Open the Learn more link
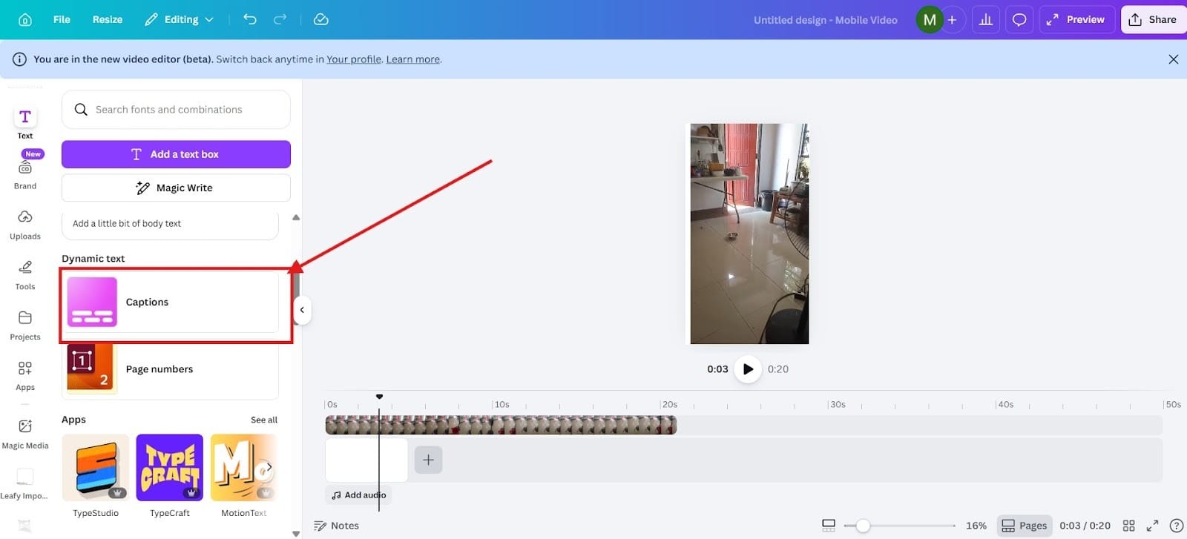The height and width of the screenshot is (539, 1187). [x=412, y=59]
